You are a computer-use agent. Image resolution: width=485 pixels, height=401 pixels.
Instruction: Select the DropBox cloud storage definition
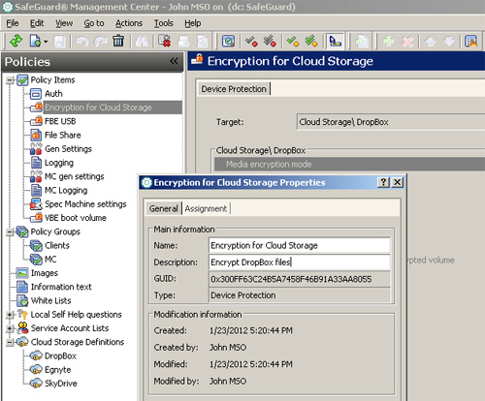[60, 355]
